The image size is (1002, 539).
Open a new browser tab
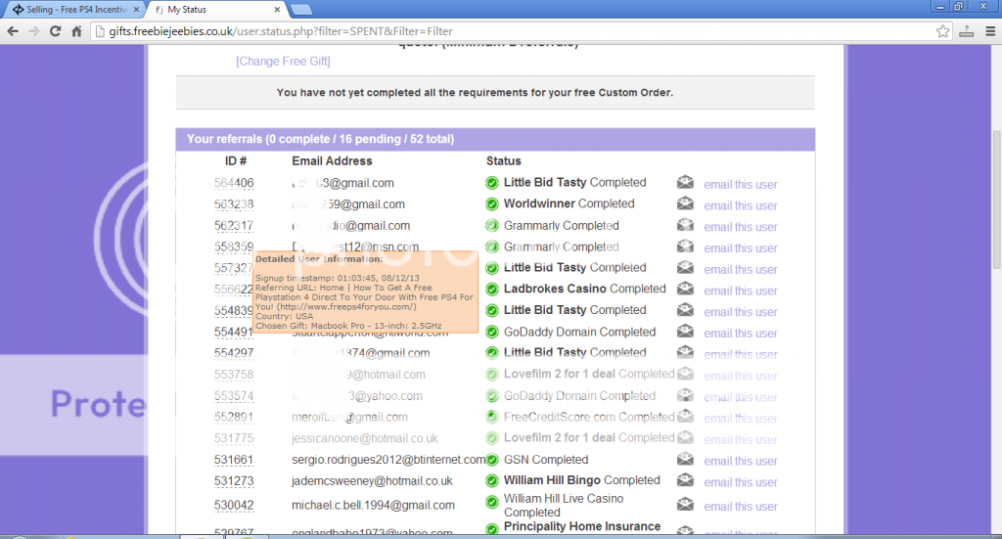coord(301,10)
